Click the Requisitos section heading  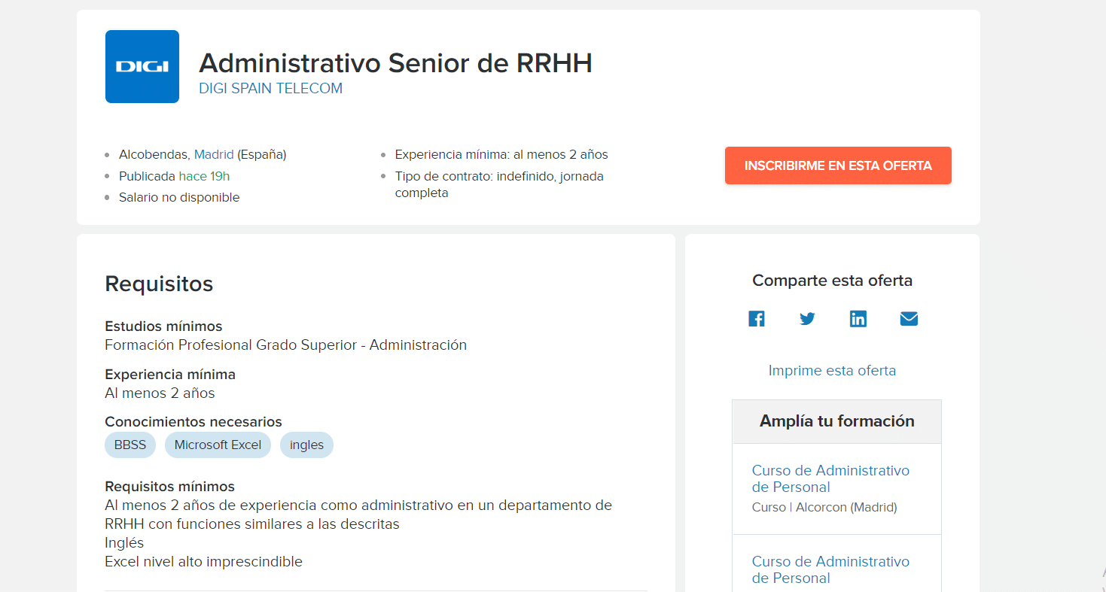tap(158, 284)
